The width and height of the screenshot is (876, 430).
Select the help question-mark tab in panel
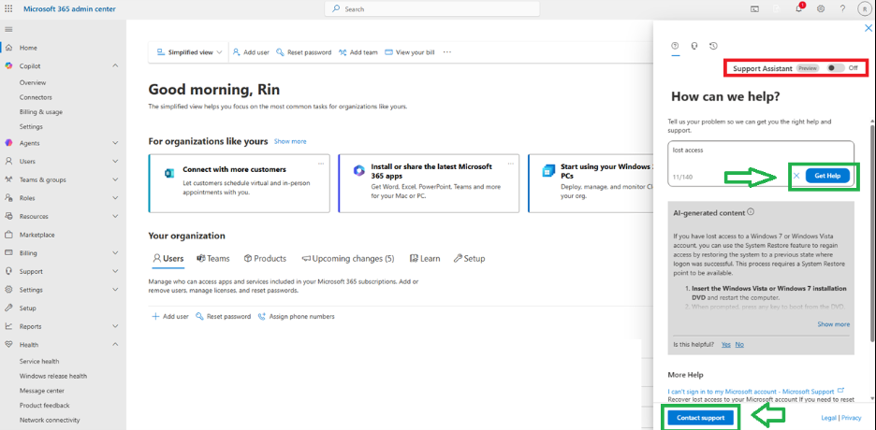click(x=675, y=47)
